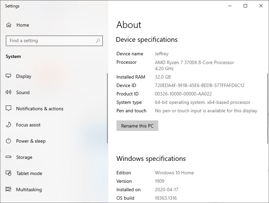The image size is (269, 203).
Task: Click the System section heading in sidebar
Action: [x=13, y=56]
